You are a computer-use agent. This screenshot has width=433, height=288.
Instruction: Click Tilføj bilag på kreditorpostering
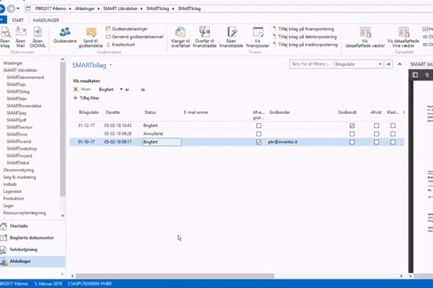305,44
